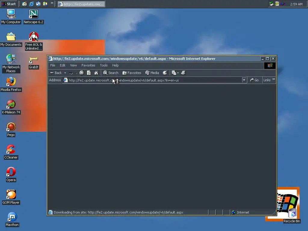Expand the Mail button dropdown arrow
This screenshot has height=231, width=308.
point(178,73)
